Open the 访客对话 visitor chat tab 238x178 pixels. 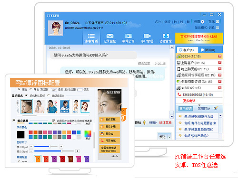click(91, 38)
